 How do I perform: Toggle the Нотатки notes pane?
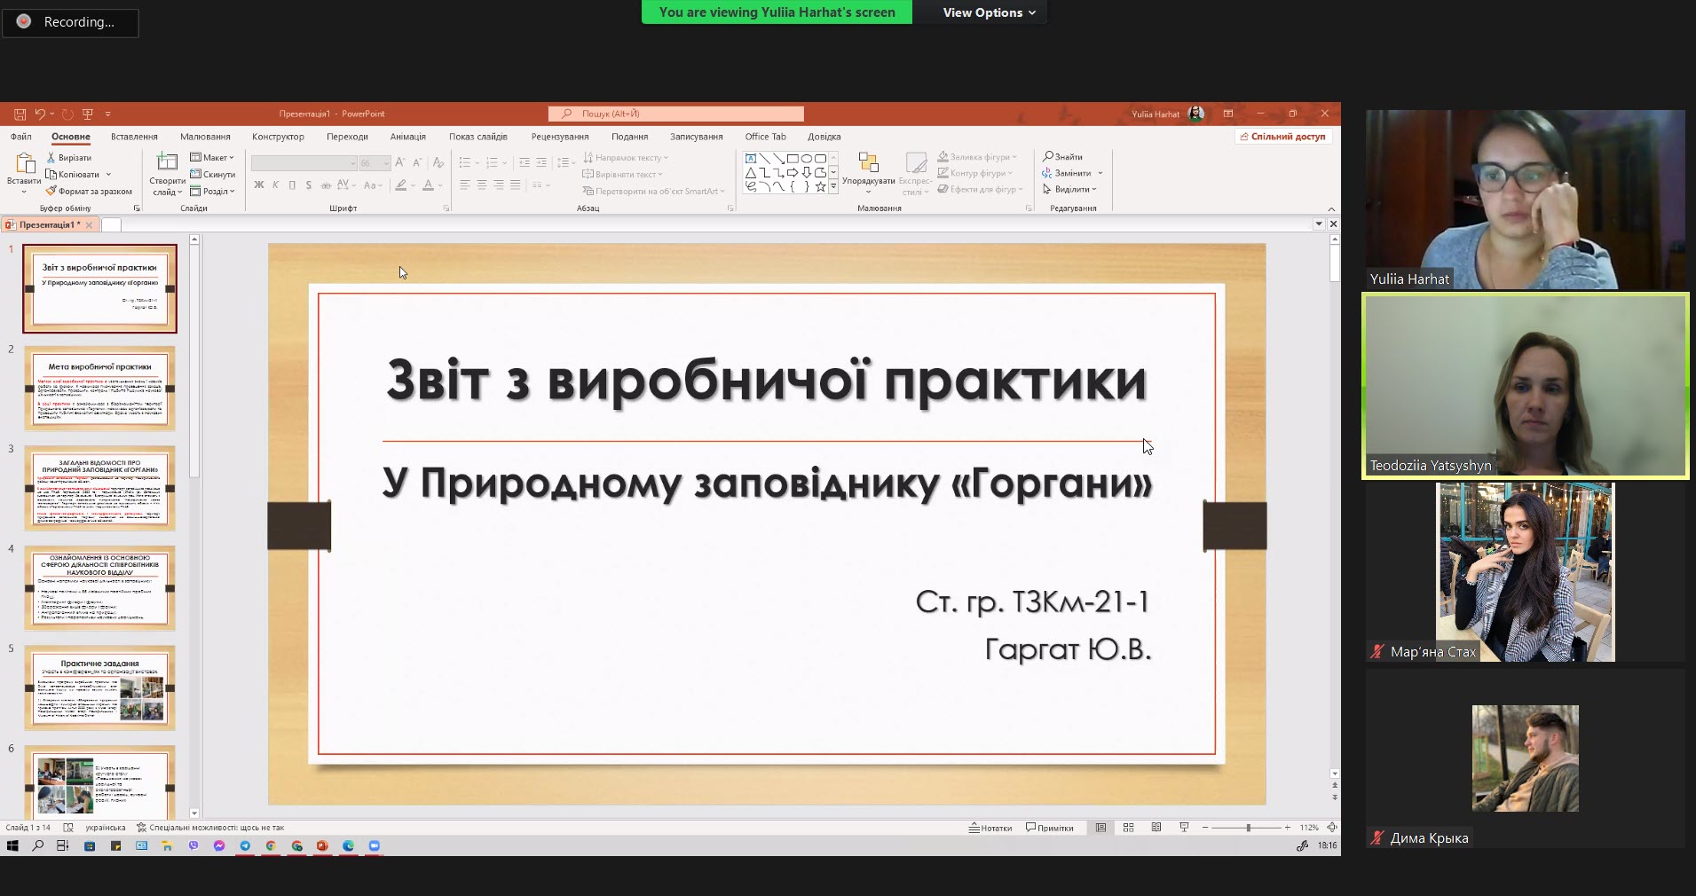pos(990,828)
